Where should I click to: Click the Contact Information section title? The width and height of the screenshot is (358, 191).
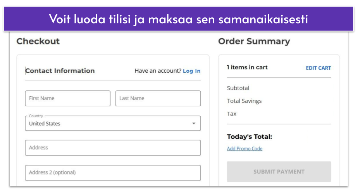point(60,71)
